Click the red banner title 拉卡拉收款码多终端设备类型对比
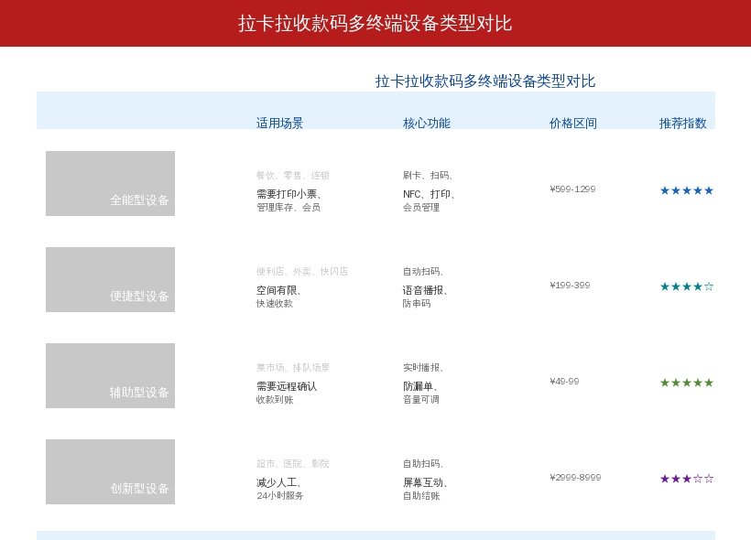This screenshot has width=751, height=540. [x=375, y=23]
